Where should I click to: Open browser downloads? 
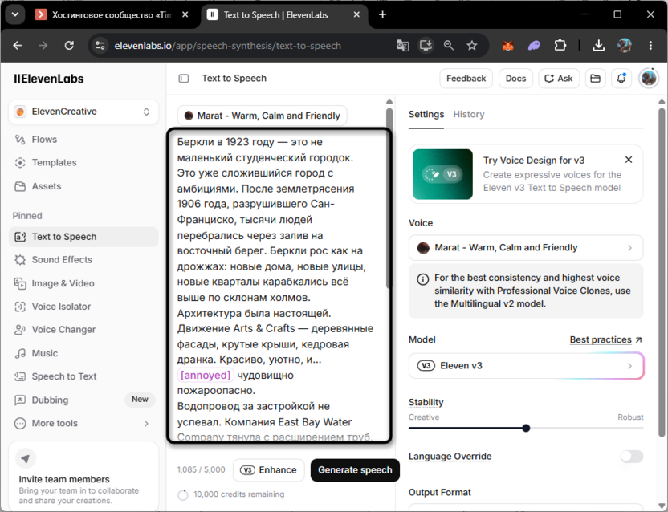click(x=599, y=45)
